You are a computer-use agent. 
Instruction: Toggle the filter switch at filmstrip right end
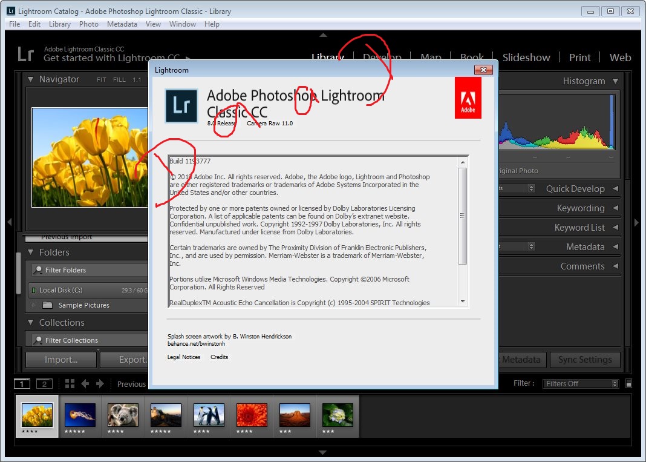628,384
